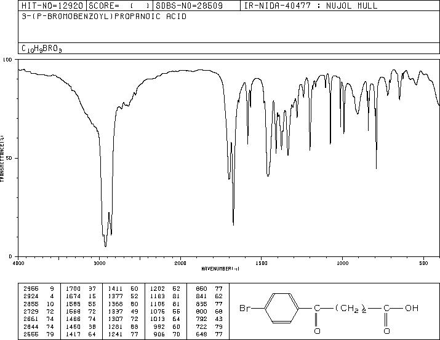Select the 2729 peak table entry
The image size is (440, 340).
tap(38, 311)
